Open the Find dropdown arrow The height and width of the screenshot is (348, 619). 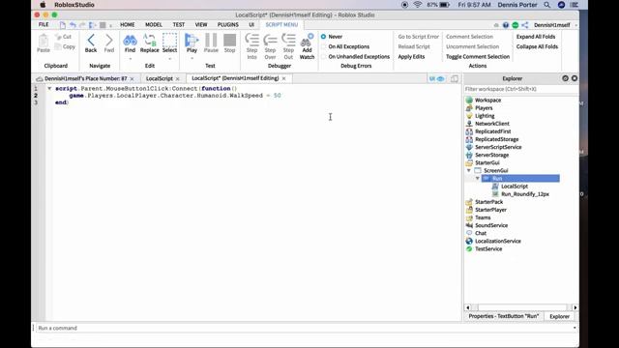[x=130, y=59]
